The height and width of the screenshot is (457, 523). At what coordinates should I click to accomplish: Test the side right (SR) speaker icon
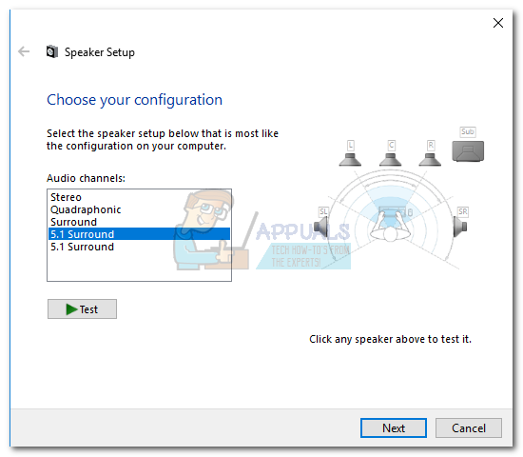460,227
